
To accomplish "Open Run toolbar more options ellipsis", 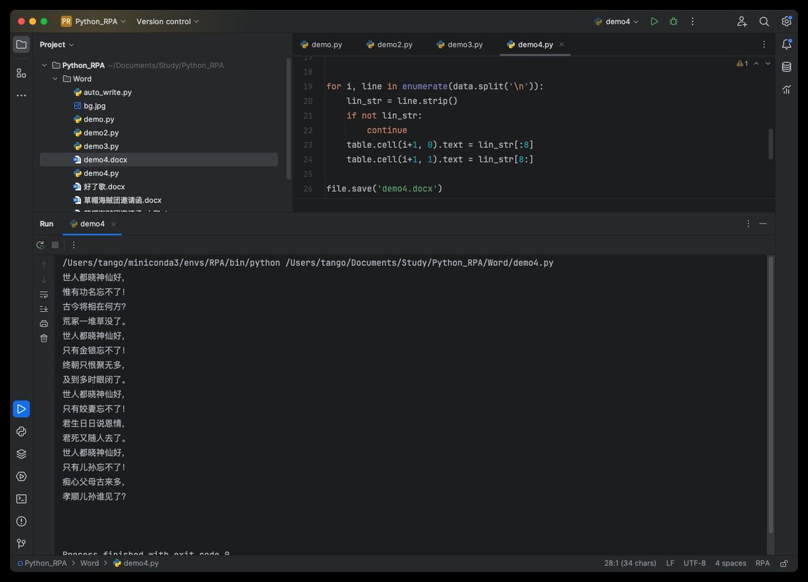I will coord(73,245).
